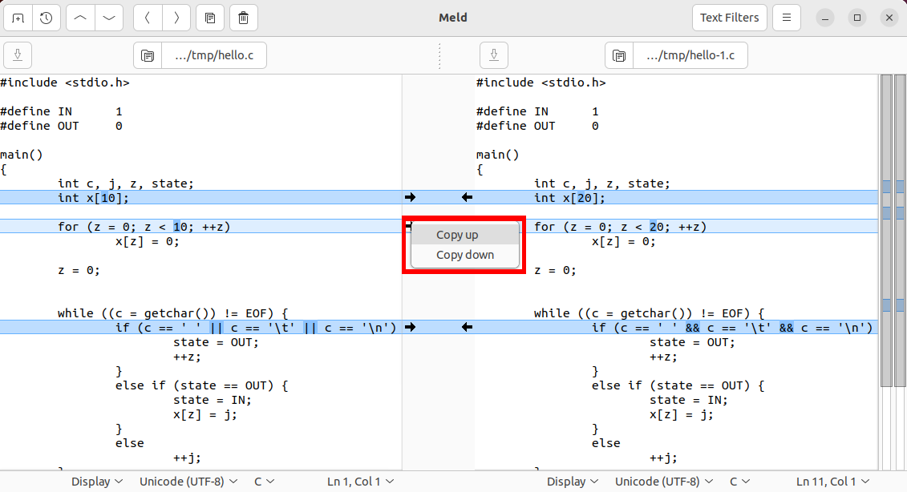Click the .../tmp/hello-1.c file button
The width and height of the screenshot is (907, 492).
pos(690,54)
